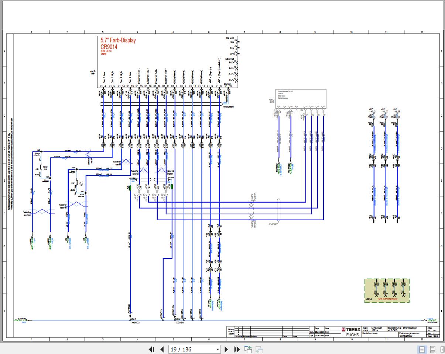
Task: Jump to the first page
Action: point(151,349)
